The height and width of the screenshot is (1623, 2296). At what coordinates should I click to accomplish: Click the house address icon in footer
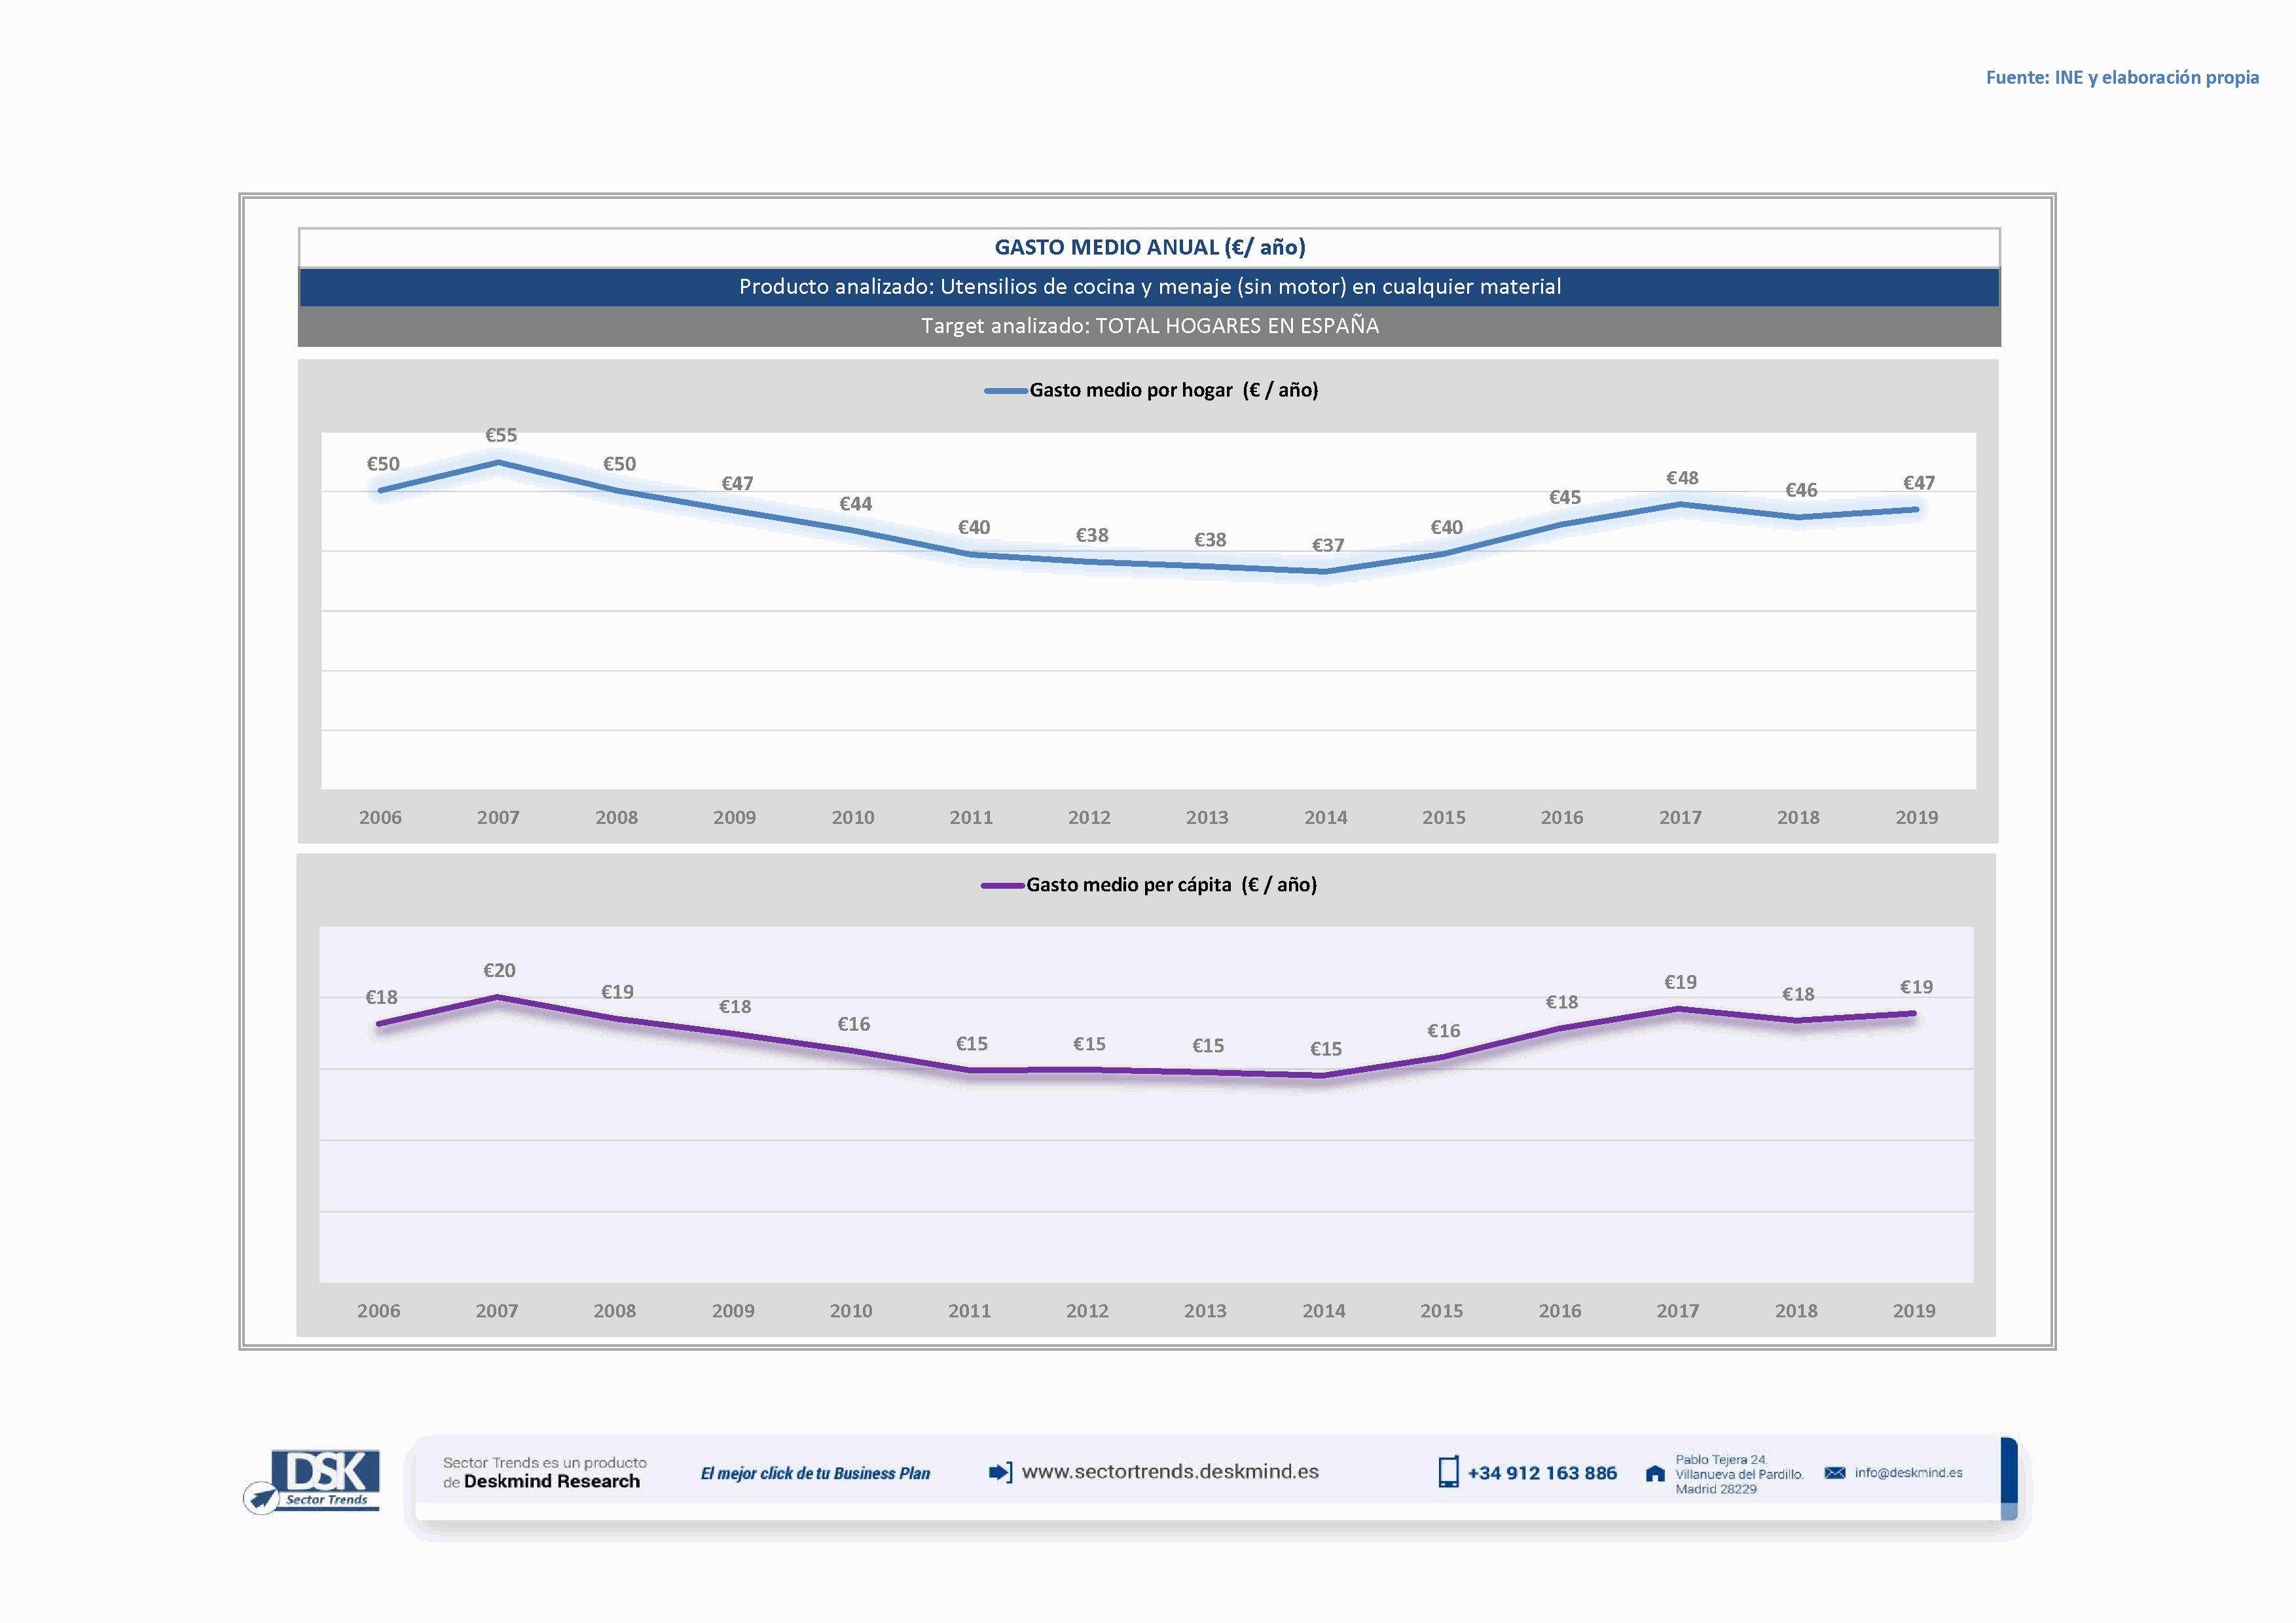pos(1655,1474)
